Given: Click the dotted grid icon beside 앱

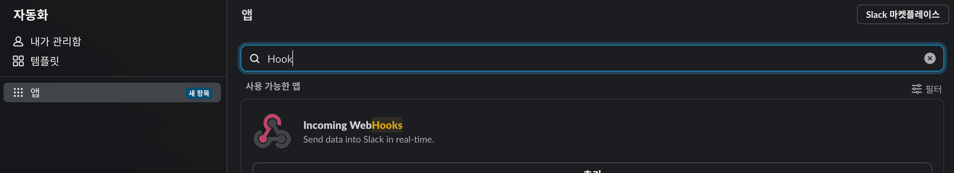Looking at the screenshot, I should [18, 92].
